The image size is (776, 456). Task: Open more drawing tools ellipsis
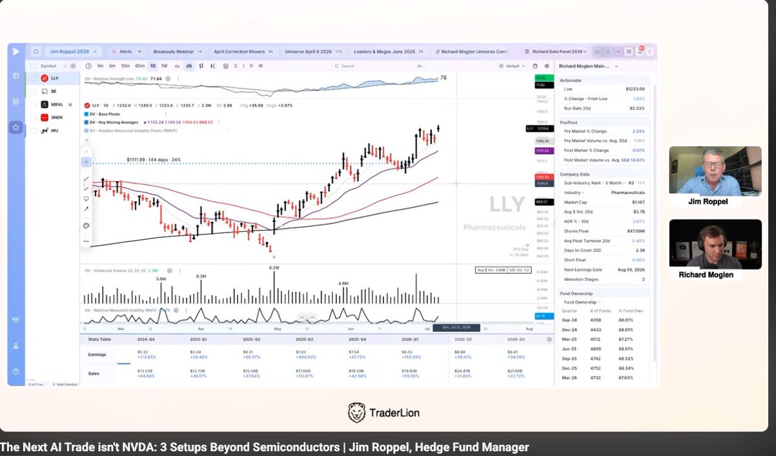coord(86,241)
